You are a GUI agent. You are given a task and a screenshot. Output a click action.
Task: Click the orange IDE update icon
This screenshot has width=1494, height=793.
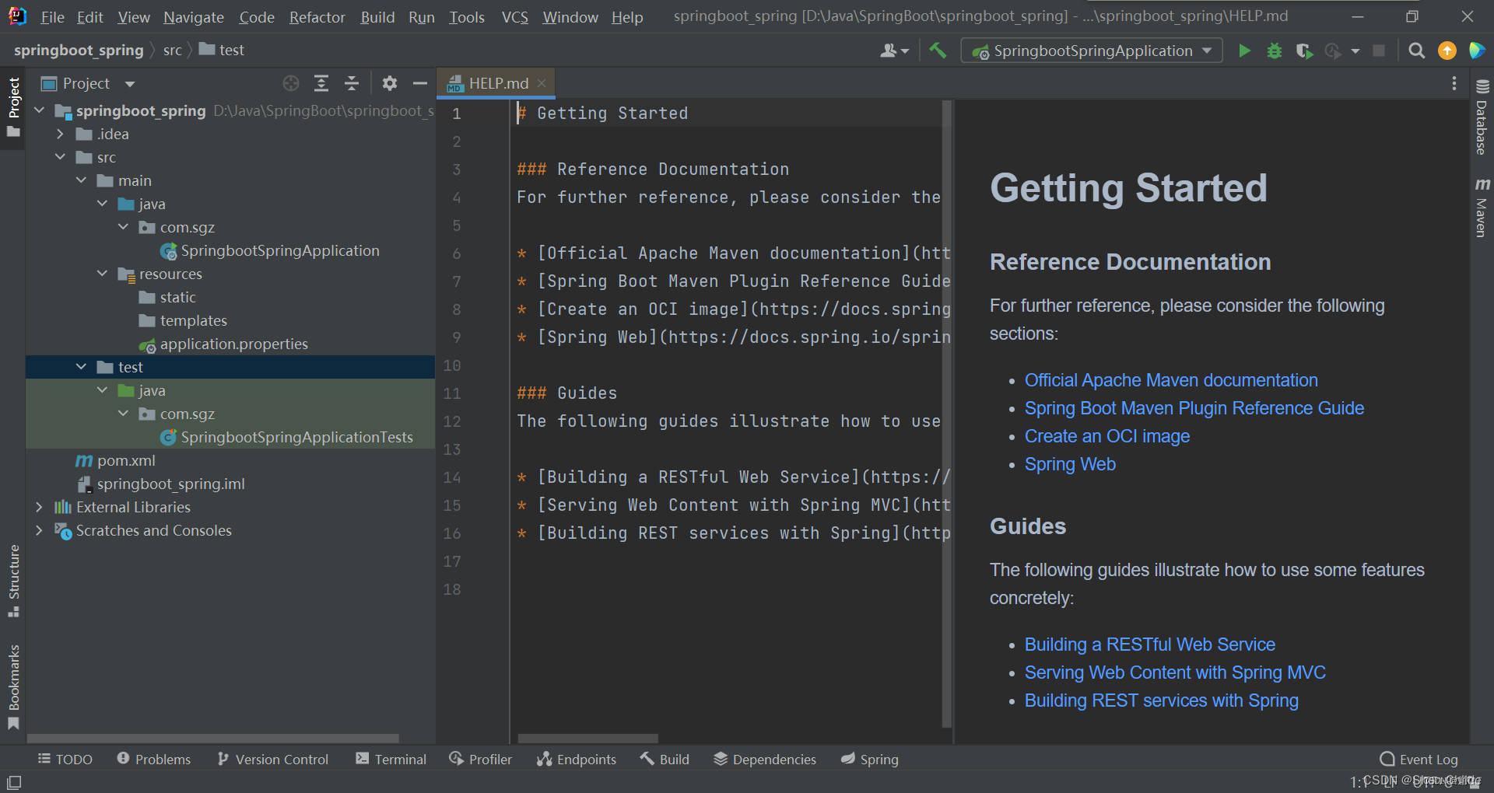pyautogui.click(x=1447, y=51)
